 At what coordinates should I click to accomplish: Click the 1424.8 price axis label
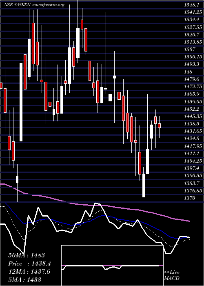coord(193,139)
